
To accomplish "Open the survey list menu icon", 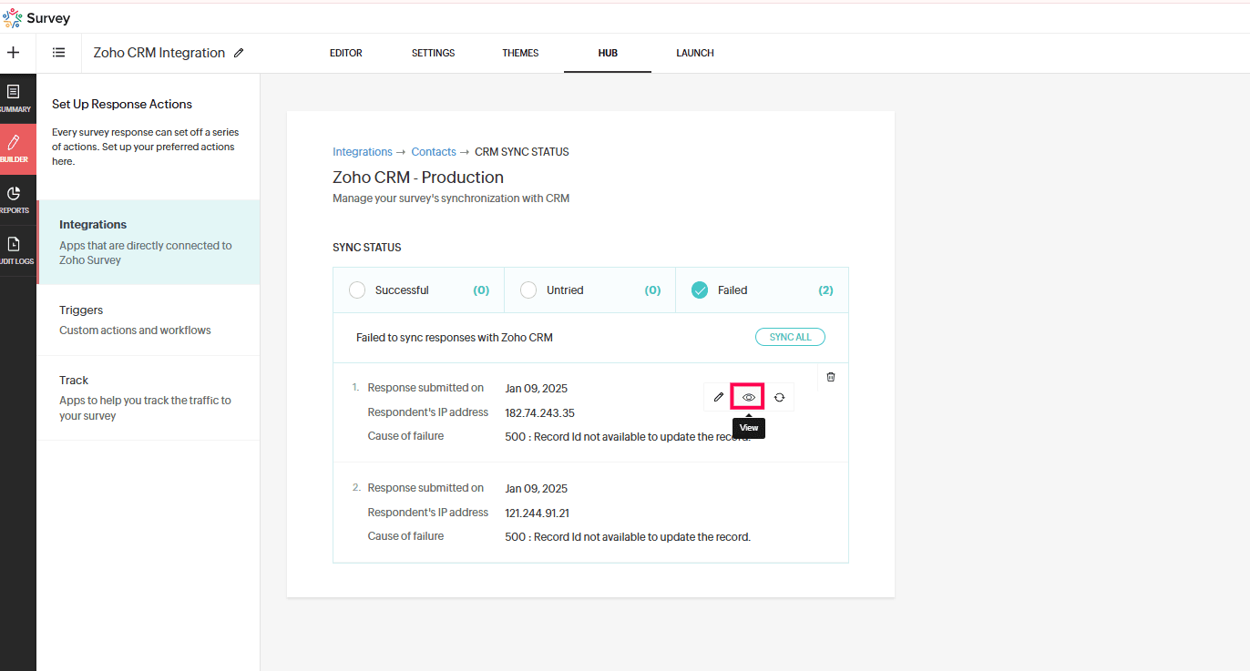I will (x=59, y=53).
